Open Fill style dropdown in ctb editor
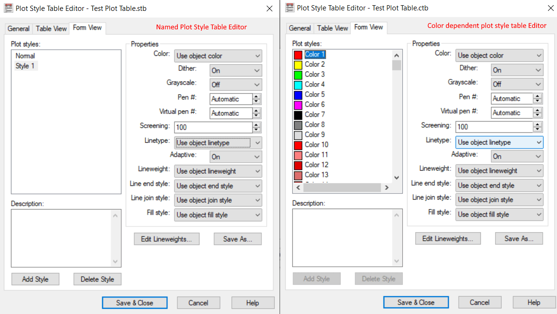 (x=499, y=215)
